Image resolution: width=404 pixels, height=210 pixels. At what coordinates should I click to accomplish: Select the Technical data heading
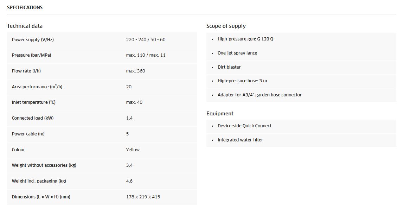25,26
